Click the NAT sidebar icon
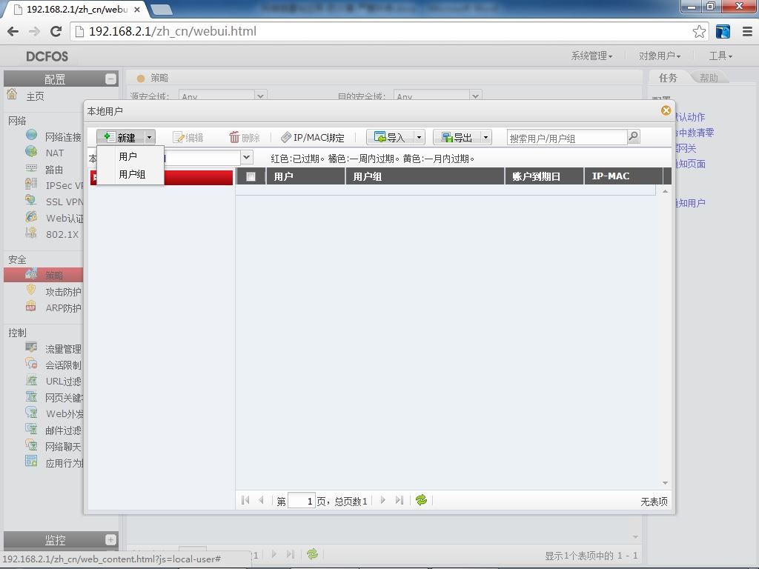The width and height of the screenshot is (759, 569). [x=31, y=151]
